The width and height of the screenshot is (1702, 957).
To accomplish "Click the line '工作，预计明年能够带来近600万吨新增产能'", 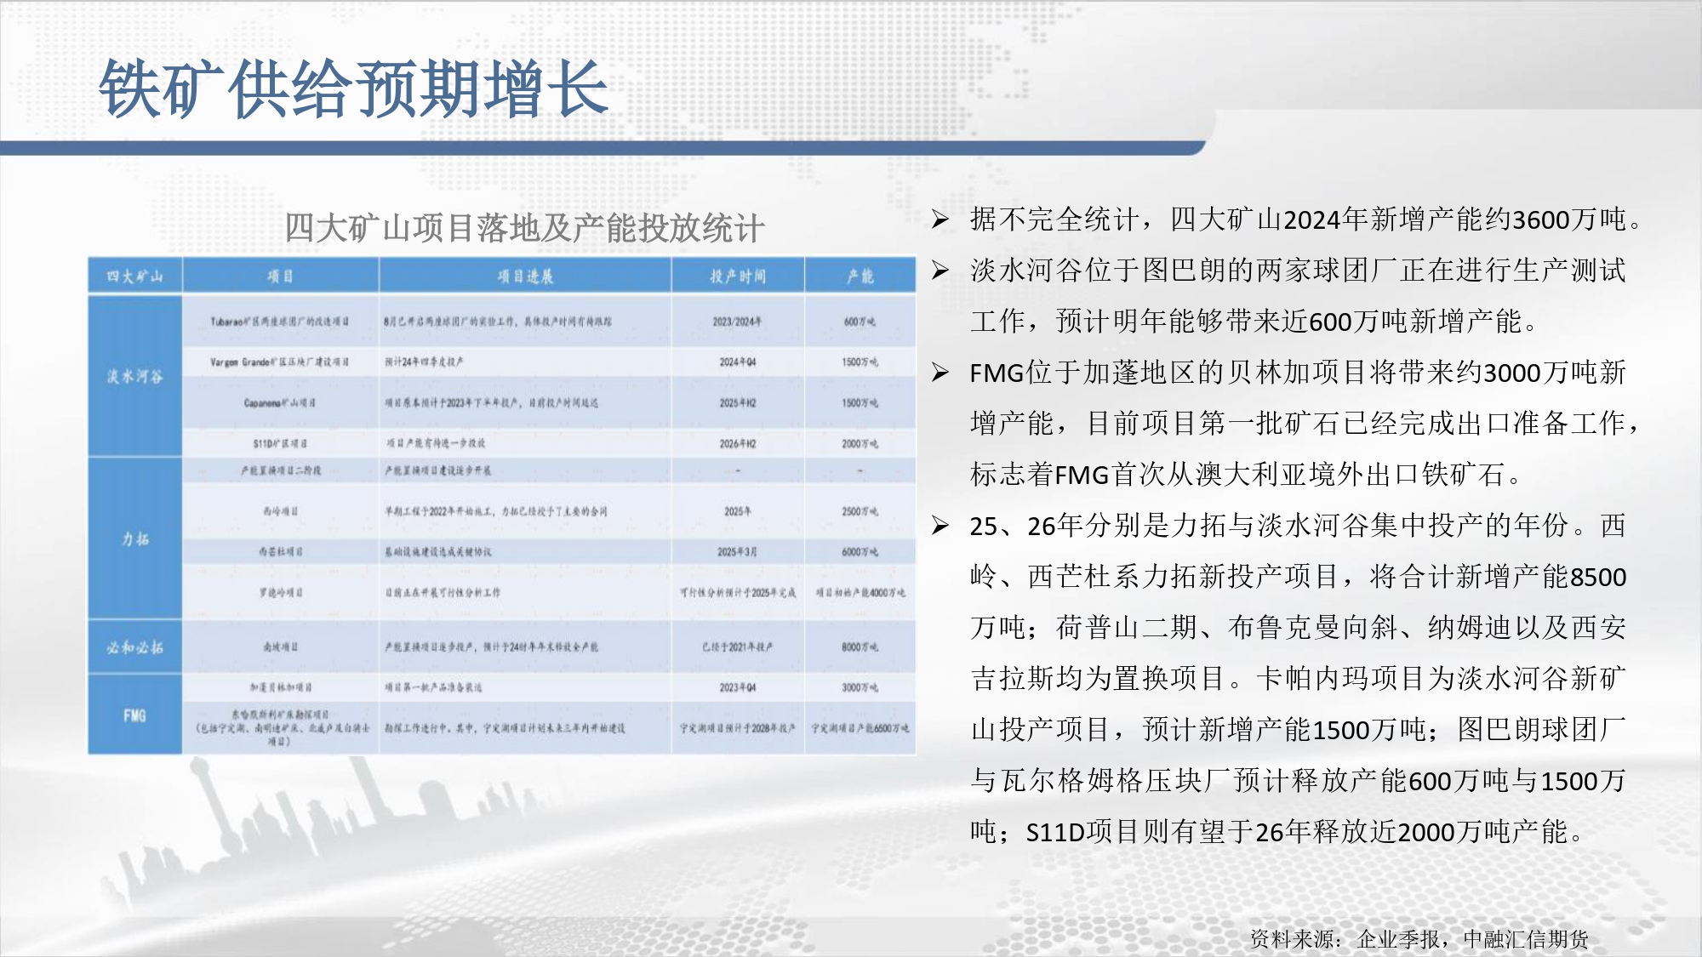I will [x=1255, y=322].
